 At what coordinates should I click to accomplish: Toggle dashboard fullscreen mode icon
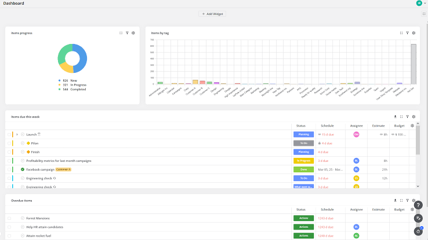point(424,14)
